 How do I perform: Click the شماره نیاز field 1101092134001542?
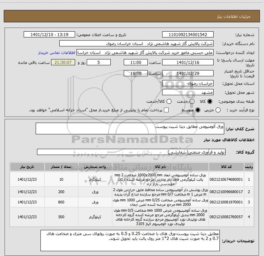point(188,35)
